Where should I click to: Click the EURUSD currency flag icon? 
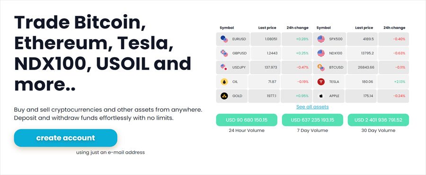[x=224, y=39]
